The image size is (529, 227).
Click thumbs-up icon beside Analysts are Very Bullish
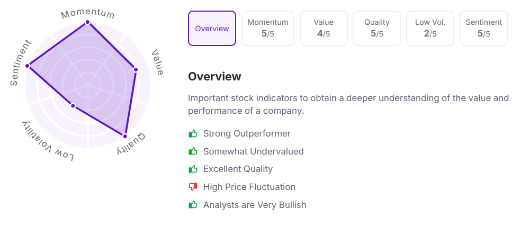coord(193,205)
